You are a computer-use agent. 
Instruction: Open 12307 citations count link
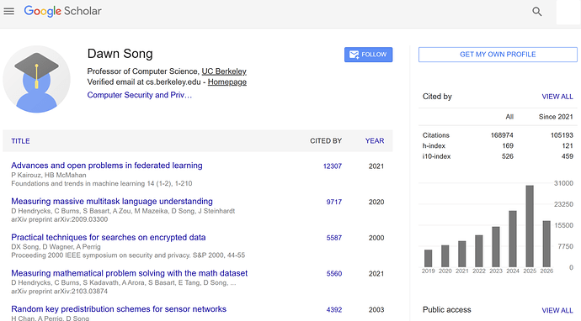333,166
